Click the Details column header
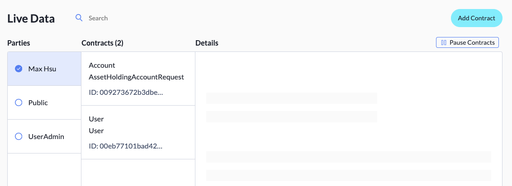 [x=207, y=43]
